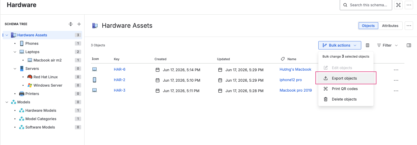The image size is (417, 145).
Task: Choose Export objects from menu
Action: point(346,78)
